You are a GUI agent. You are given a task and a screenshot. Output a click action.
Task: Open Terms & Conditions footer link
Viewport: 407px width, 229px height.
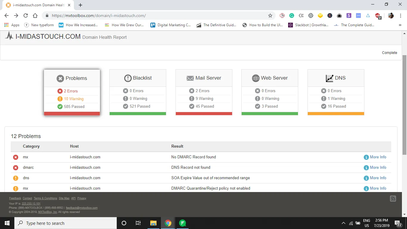click(x=45, y=198)
